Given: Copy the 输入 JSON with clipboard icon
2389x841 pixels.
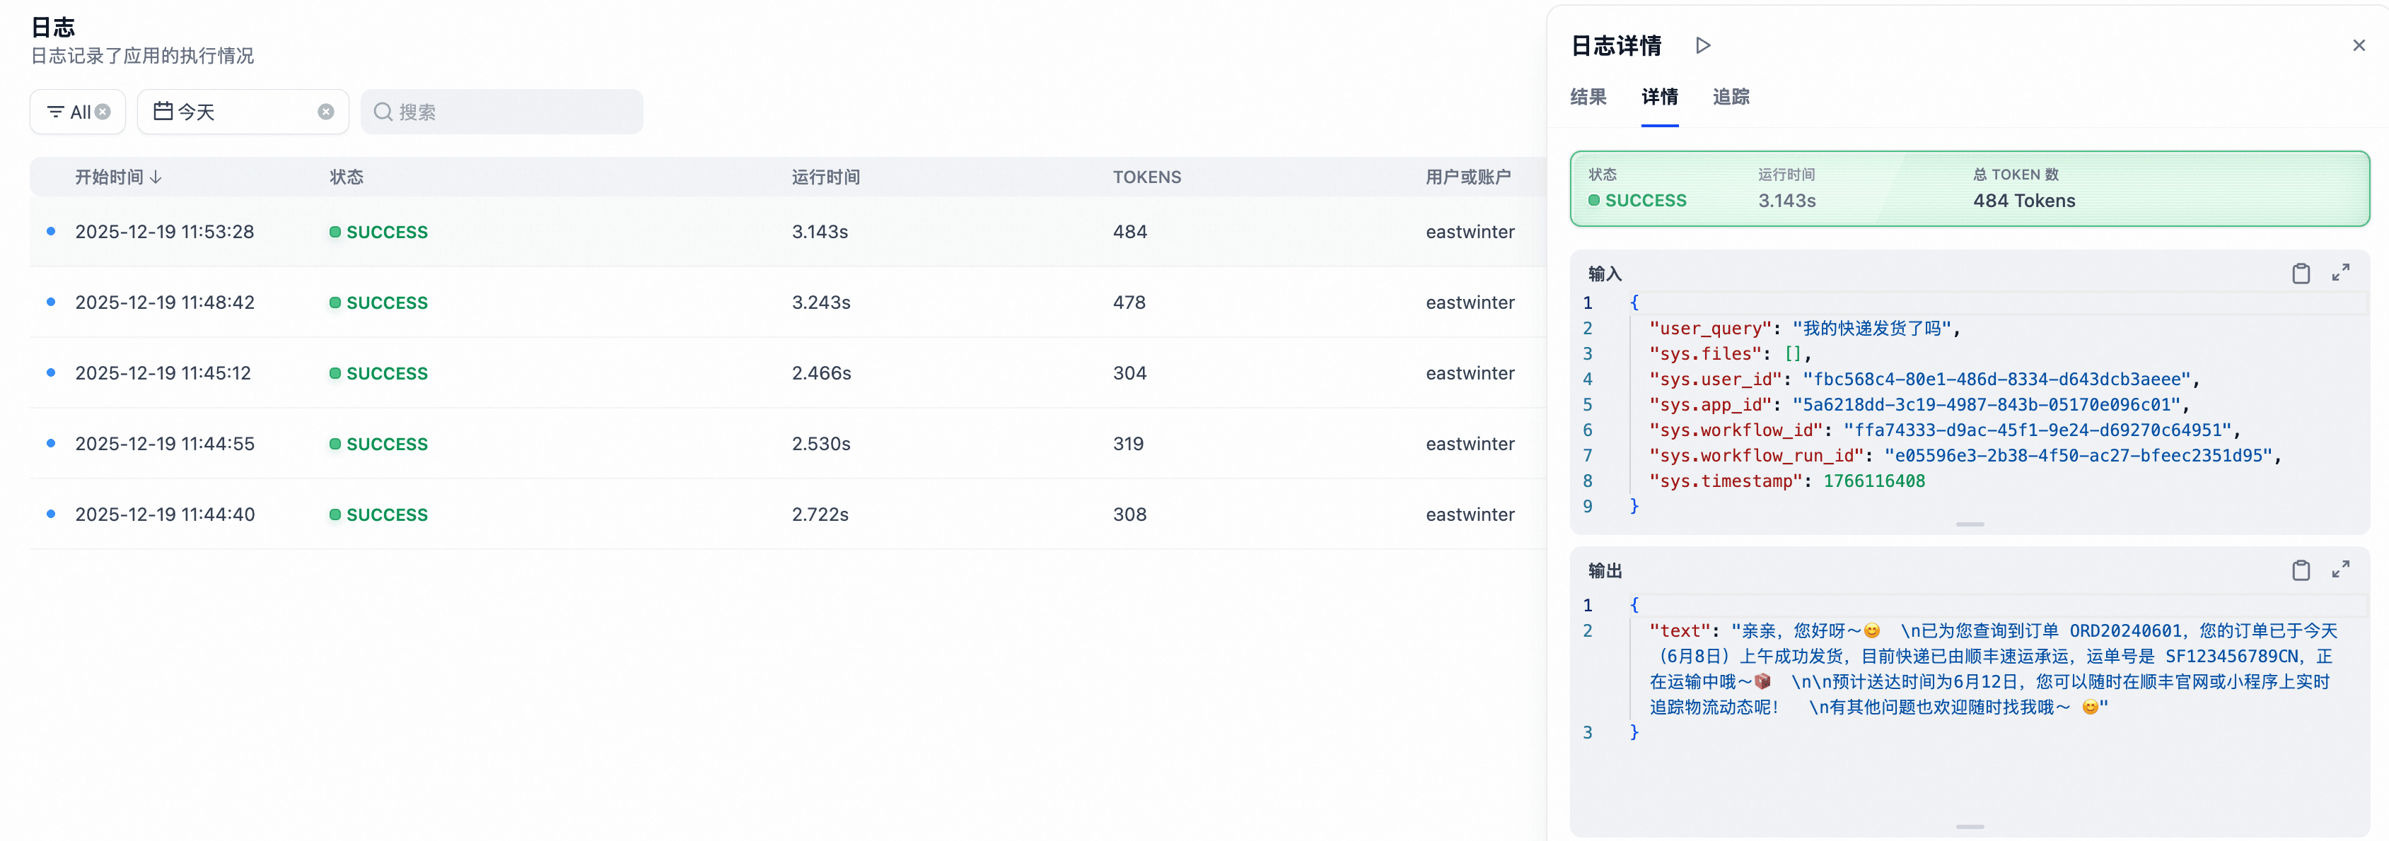Looking at the screenshot, I should point(2301,274).
